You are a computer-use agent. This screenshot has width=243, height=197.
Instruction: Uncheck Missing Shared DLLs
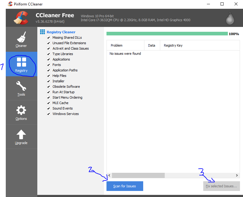49,38
